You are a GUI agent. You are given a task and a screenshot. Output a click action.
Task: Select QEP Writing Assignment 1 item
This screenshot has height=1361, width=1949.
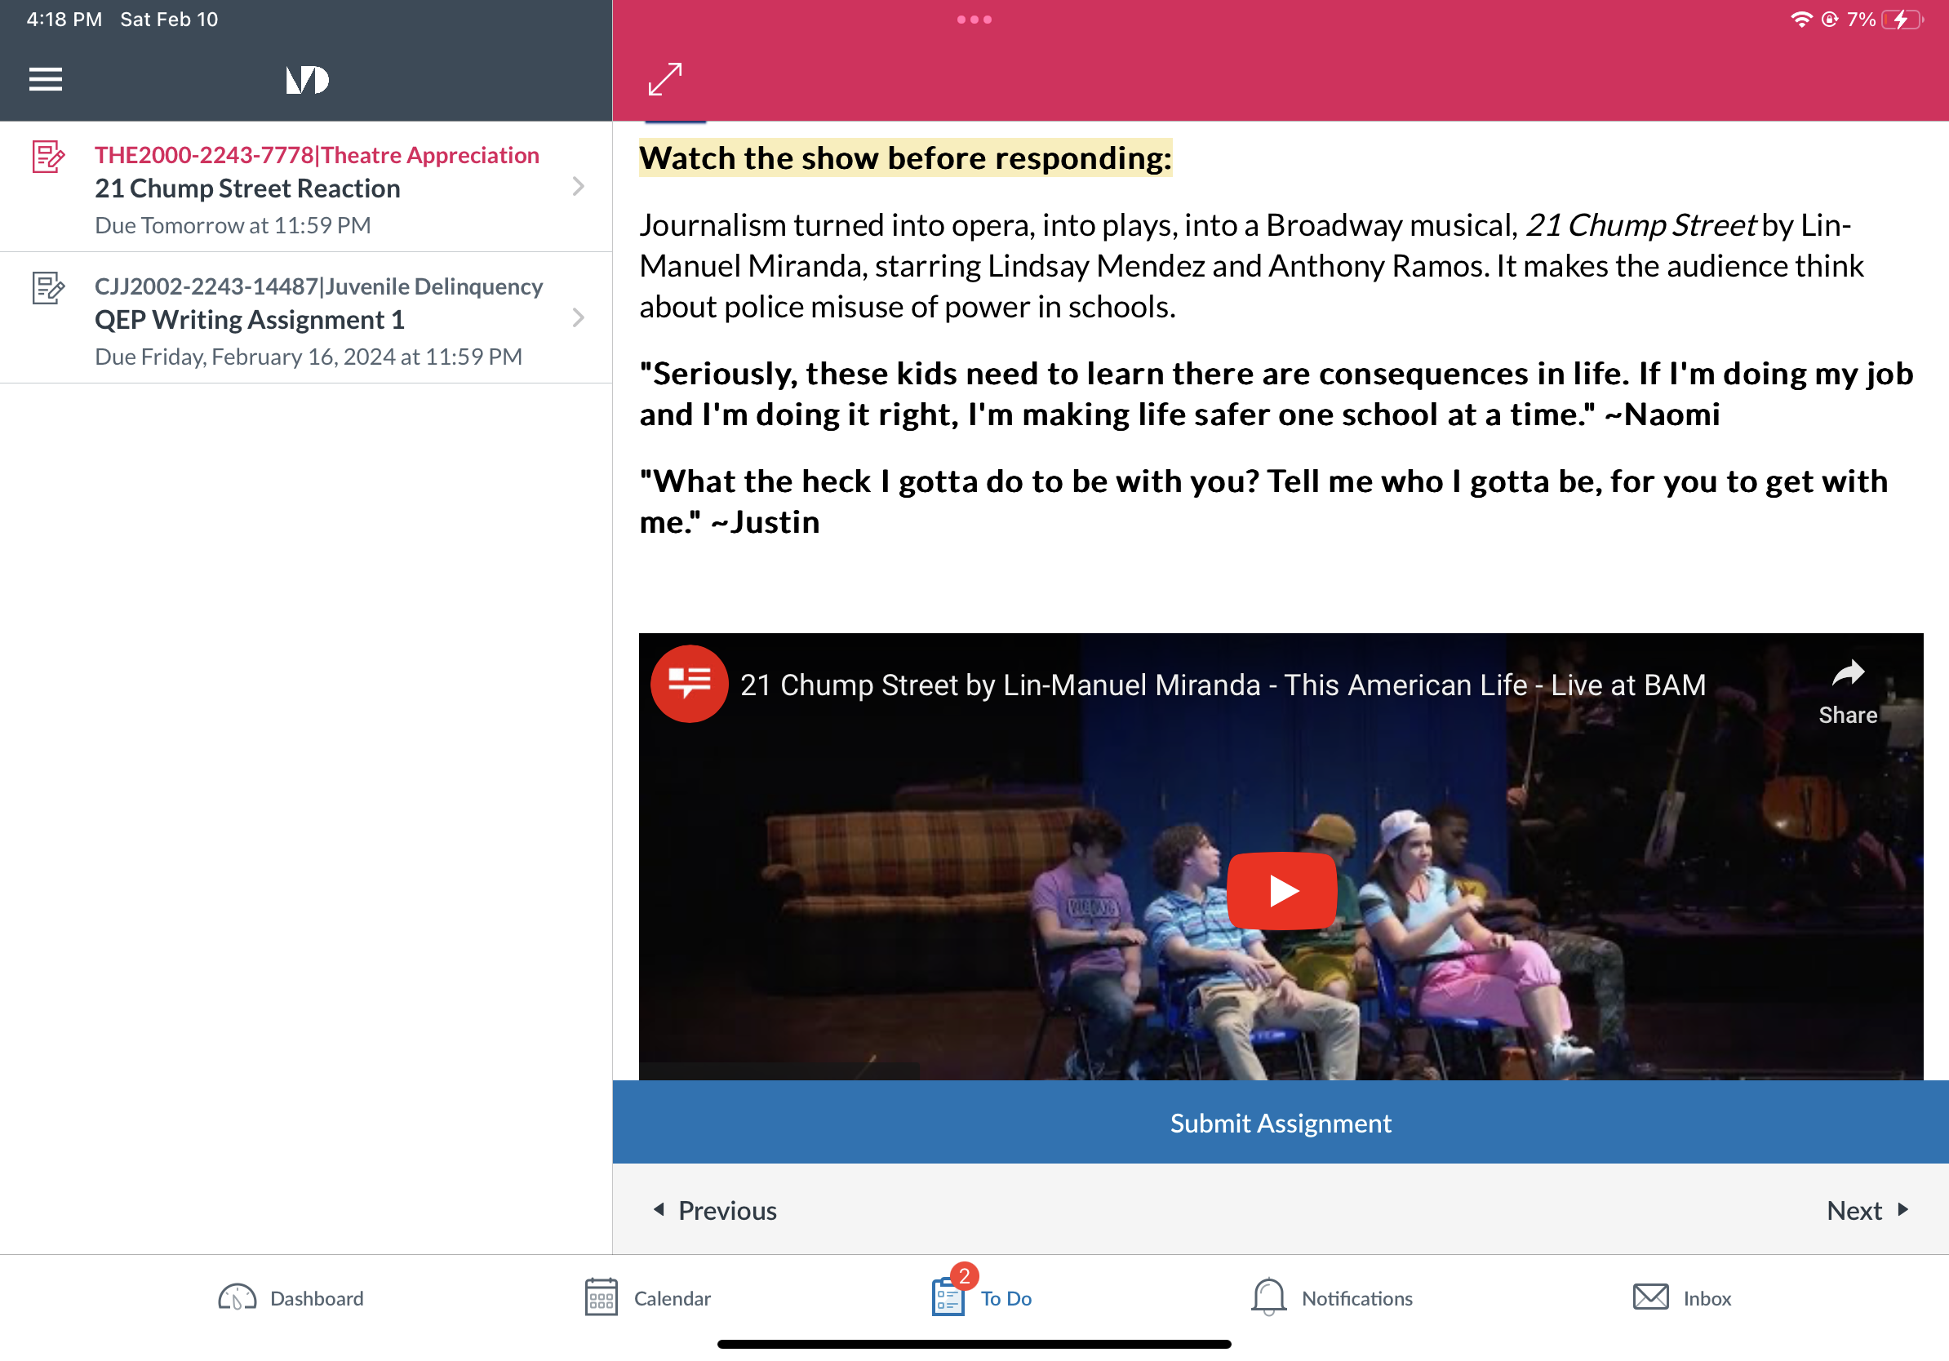pyautogui.click(x=306, y=318)
